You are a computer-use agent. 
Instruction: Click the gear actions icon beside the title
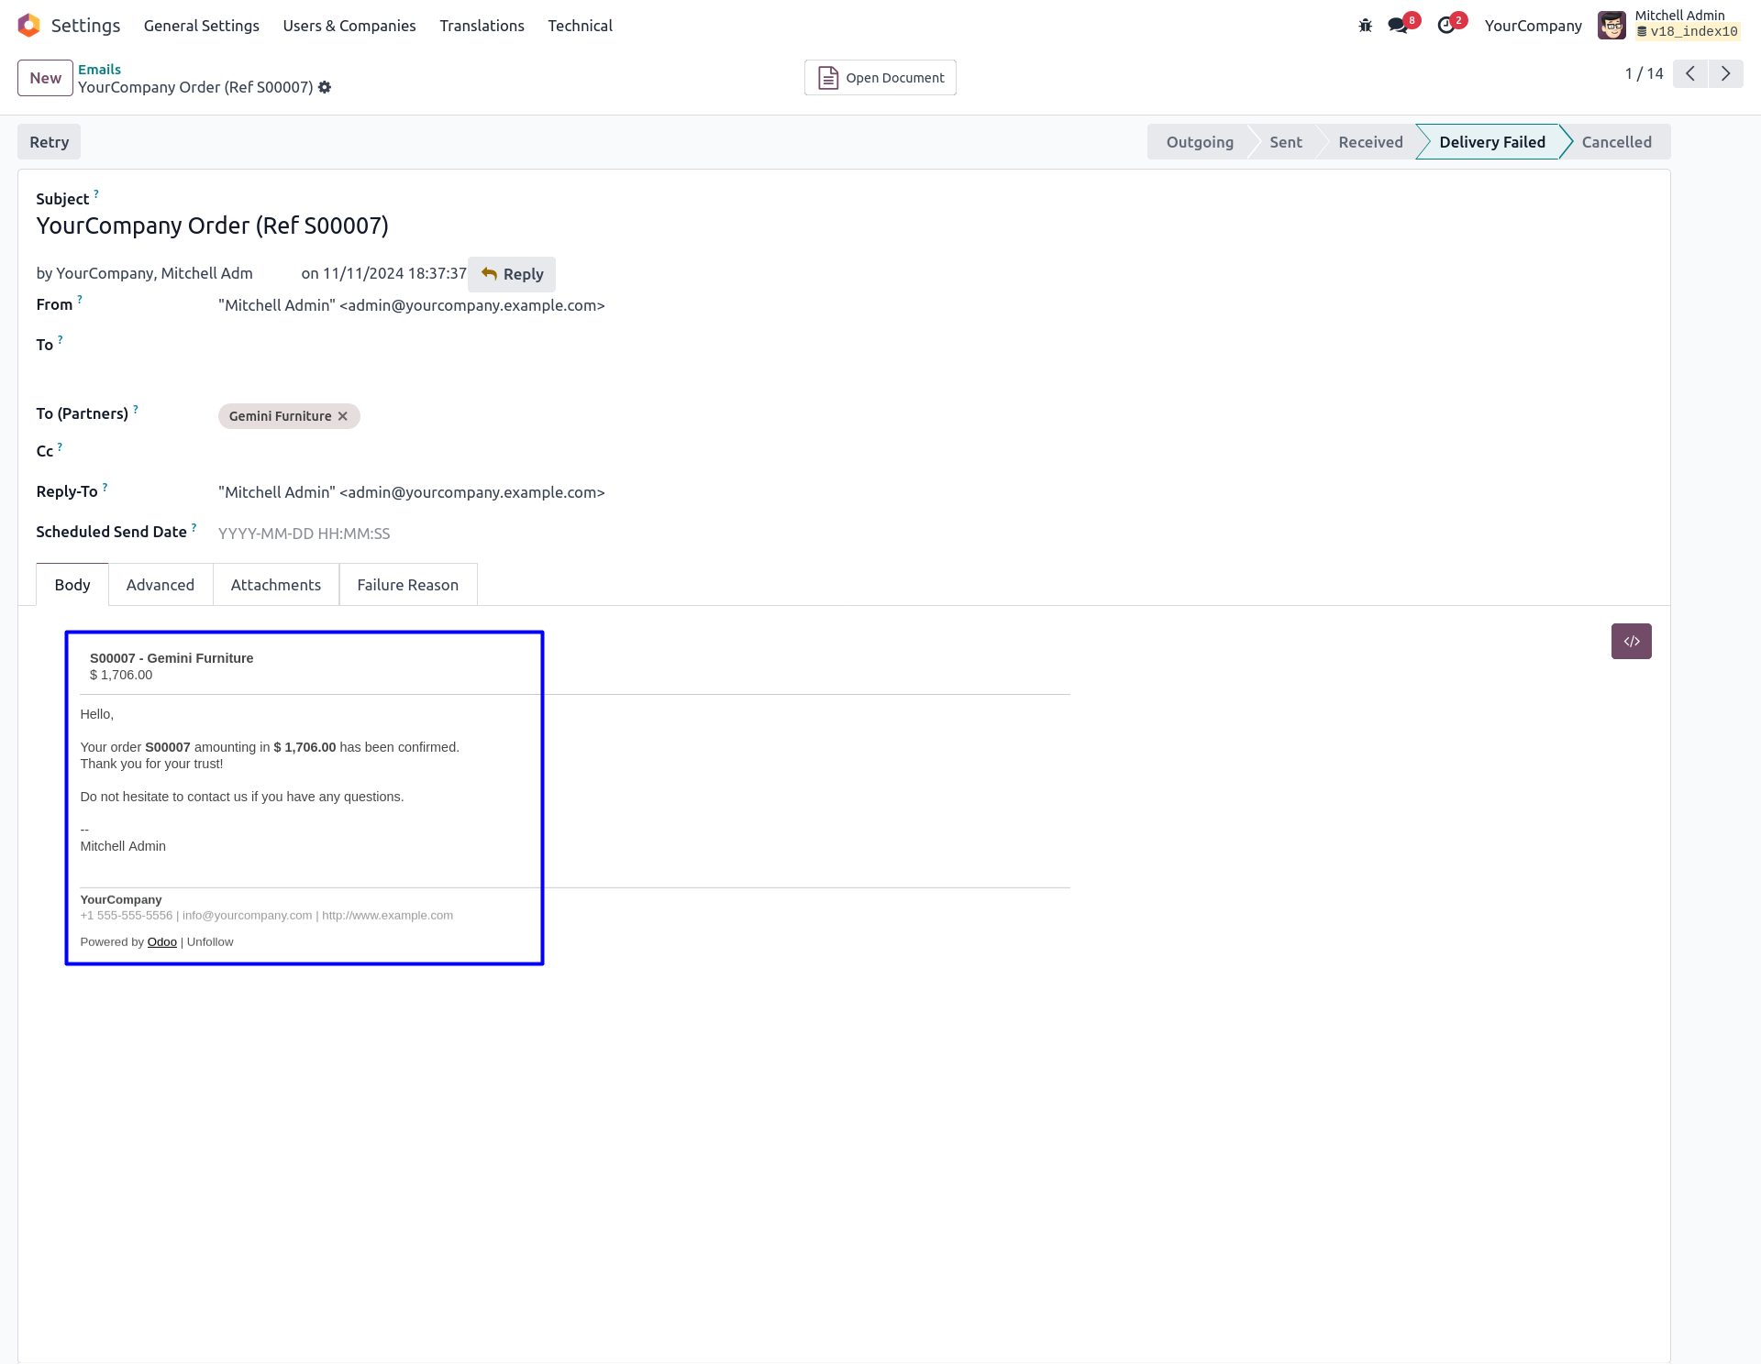pos(325,88)
